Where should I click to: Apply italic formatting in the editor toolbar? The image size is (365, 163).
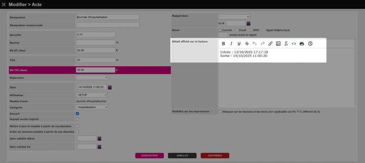click(231, 44)
